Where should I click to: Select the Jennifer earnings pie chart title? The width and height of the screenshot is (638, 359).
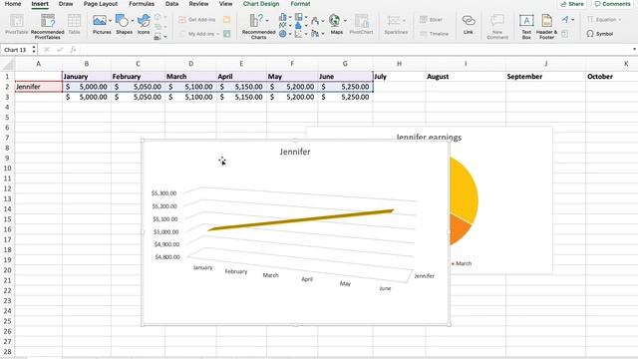429,138
